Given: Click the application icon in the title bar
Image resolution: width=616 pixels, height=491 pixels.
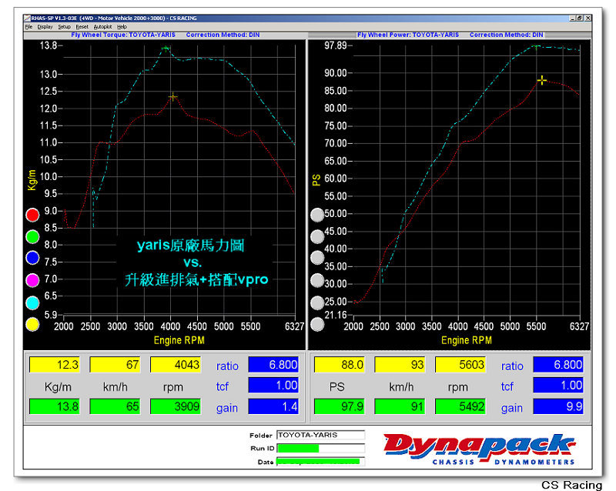Looking at the screenshot, I should point(27,18).
